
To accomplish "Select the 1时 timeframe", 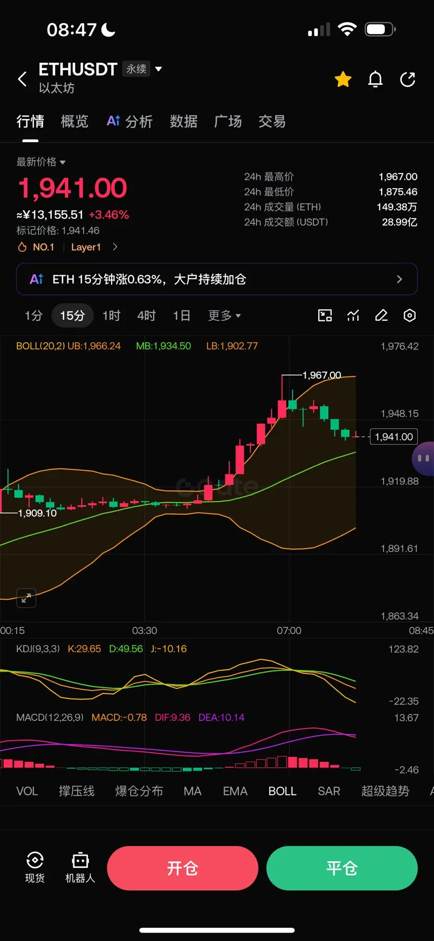I will (x=112, y=316).
